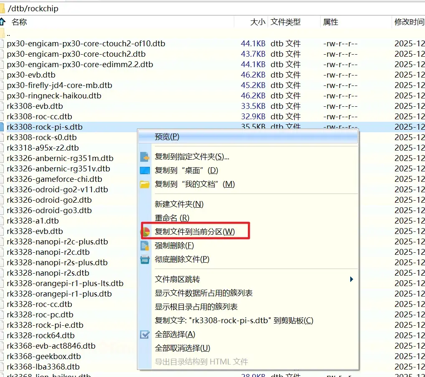Screen dimensions: 425x377
Task: Click the folder icon next to /dtb/rockchip path
Action: pos(3,8)
